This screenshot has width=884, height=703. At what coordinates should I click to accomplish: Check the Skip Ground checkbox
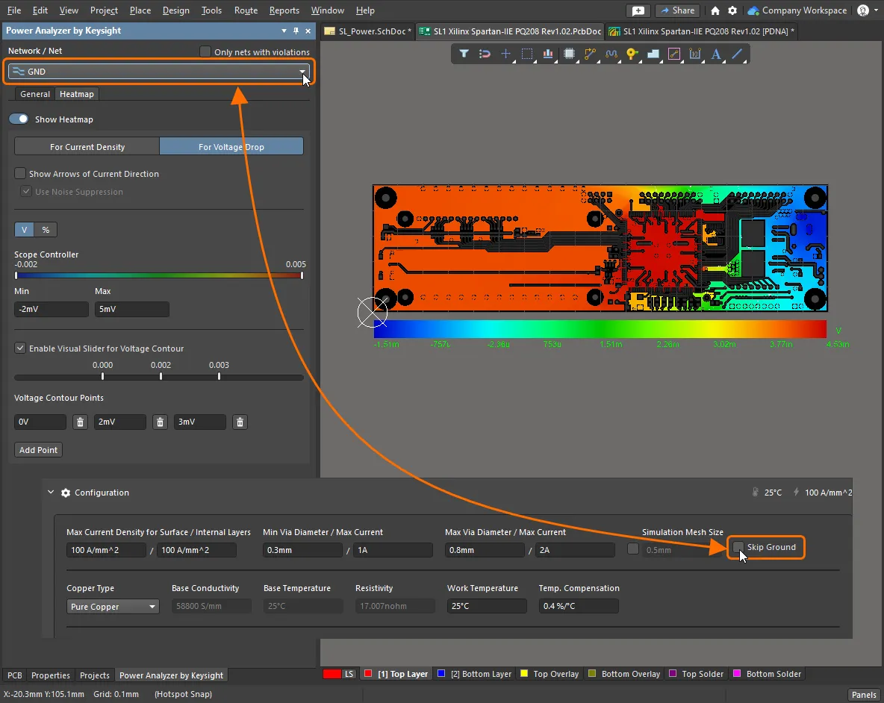[x=738, y=547]
